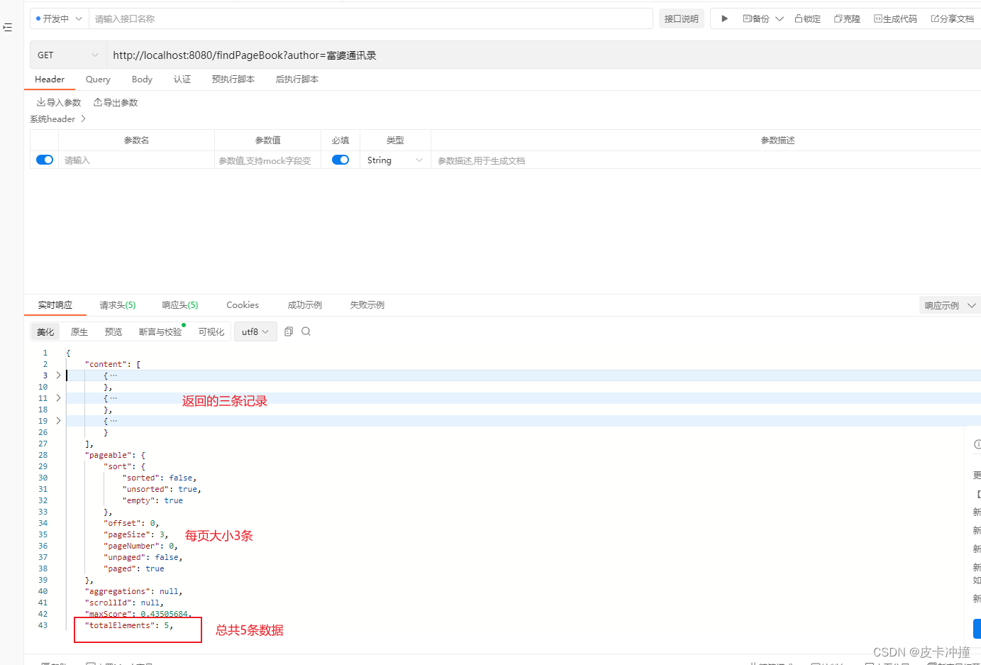Click the "totalElements": 5 line
The height and width of the screenshot is (665, 981).
[x=128, y=625]
